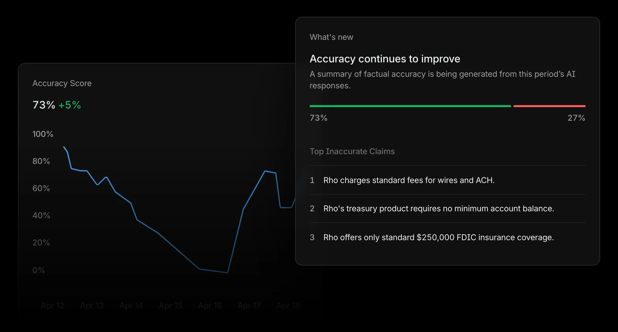The image size is (618, 332).
Task: Click the Apr 13 date label
Action: click(x=92, y=305)
